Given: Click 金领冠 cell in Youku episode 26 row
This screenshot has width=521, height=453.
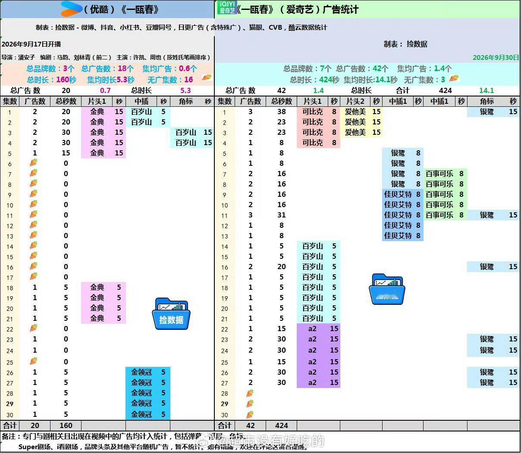Looking at the screenshot, I should 141,372.
